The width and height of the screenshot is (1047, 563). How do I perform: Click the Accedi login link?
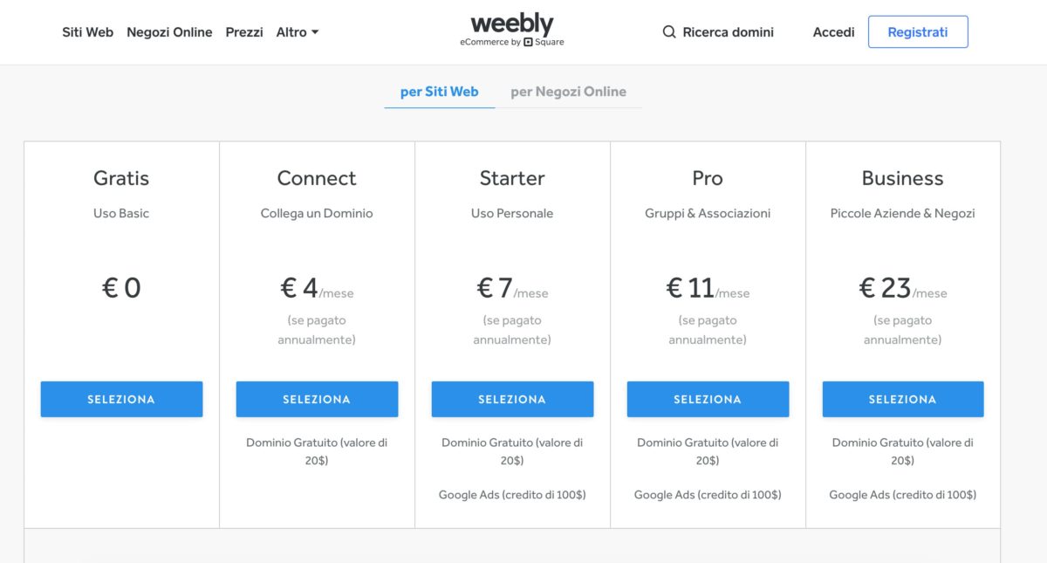click(833, 32)
